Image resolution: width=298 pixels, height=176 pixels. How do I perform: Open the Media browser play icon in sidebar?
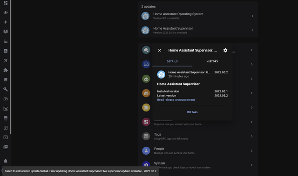point(6,147)
